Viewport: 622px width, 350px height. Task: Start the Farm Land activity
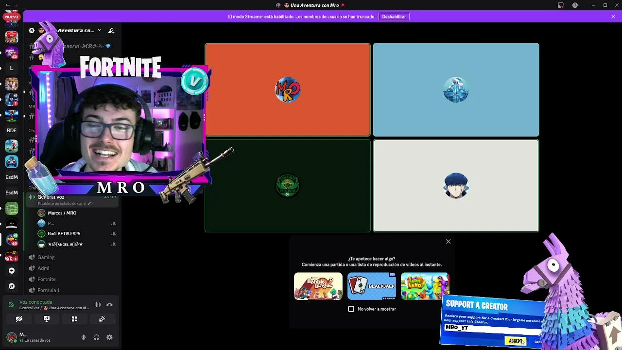[x=425, y=286]
